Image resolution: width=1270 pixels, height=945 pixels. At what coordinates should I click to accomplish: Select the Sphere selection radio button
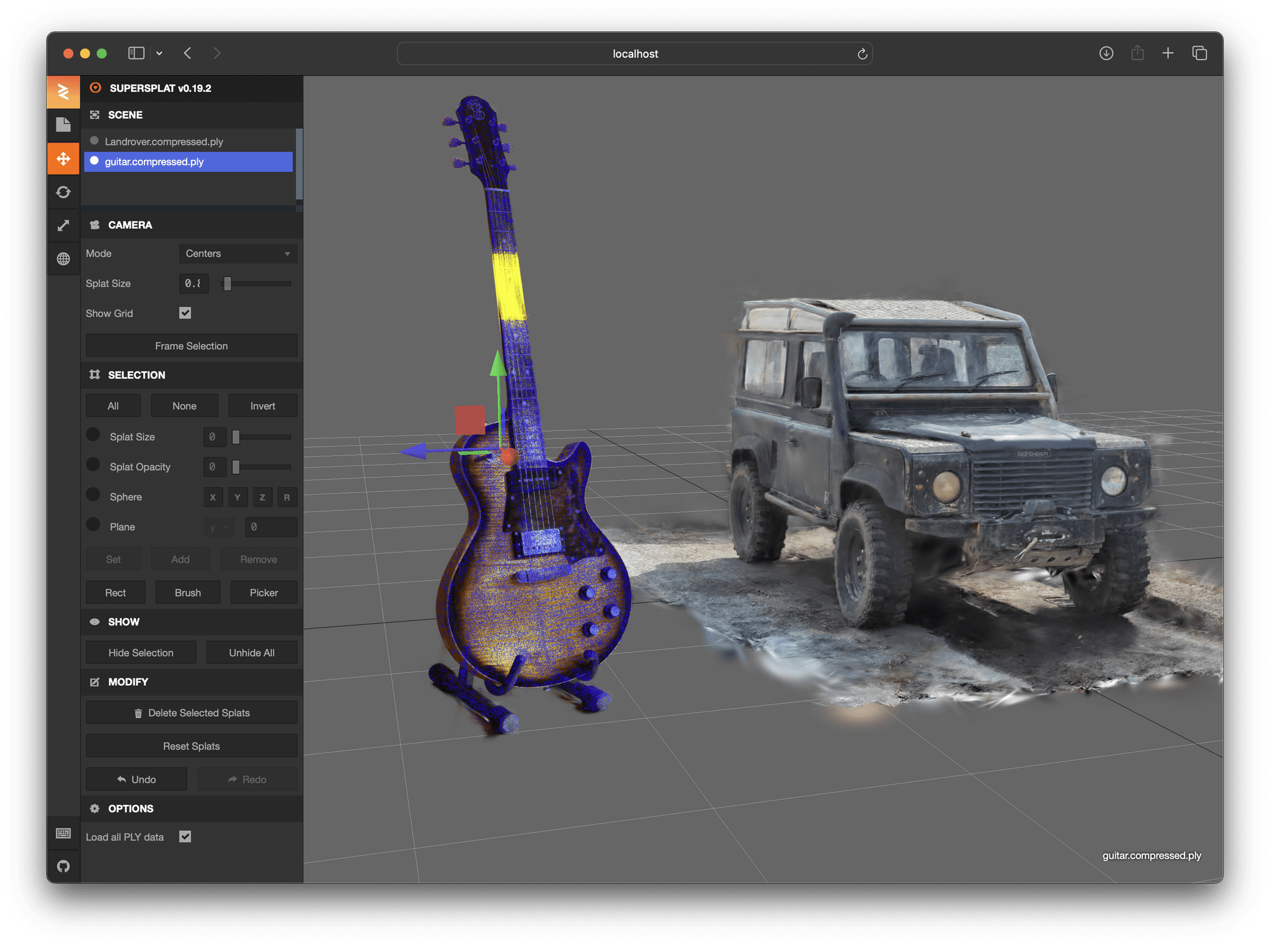click(93, 495)
